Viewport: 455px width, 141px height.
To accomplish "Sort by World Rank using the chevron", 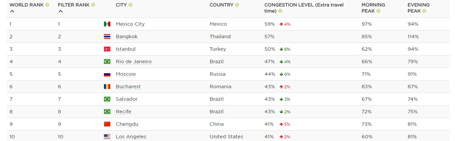I will pyautogui.click(x=12, y=11).
